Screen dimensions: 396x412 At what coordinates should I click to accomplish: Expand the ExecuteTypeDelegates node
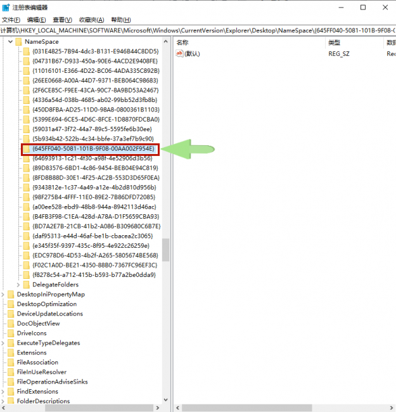coord(3,343)
